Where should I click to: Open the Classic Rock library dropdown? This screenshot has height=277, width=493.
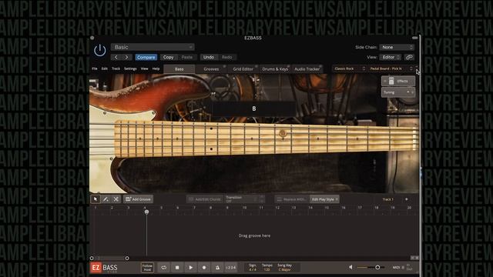pyautogui.click(x=349, y=68)
